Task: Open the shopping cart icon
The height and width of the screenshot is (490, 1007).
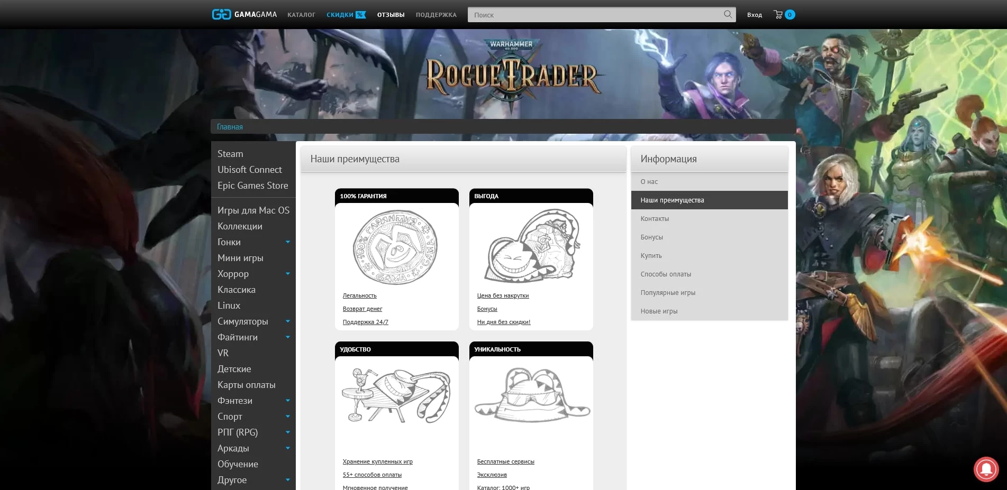Action: pyautogui.click(x=778, y=15)
